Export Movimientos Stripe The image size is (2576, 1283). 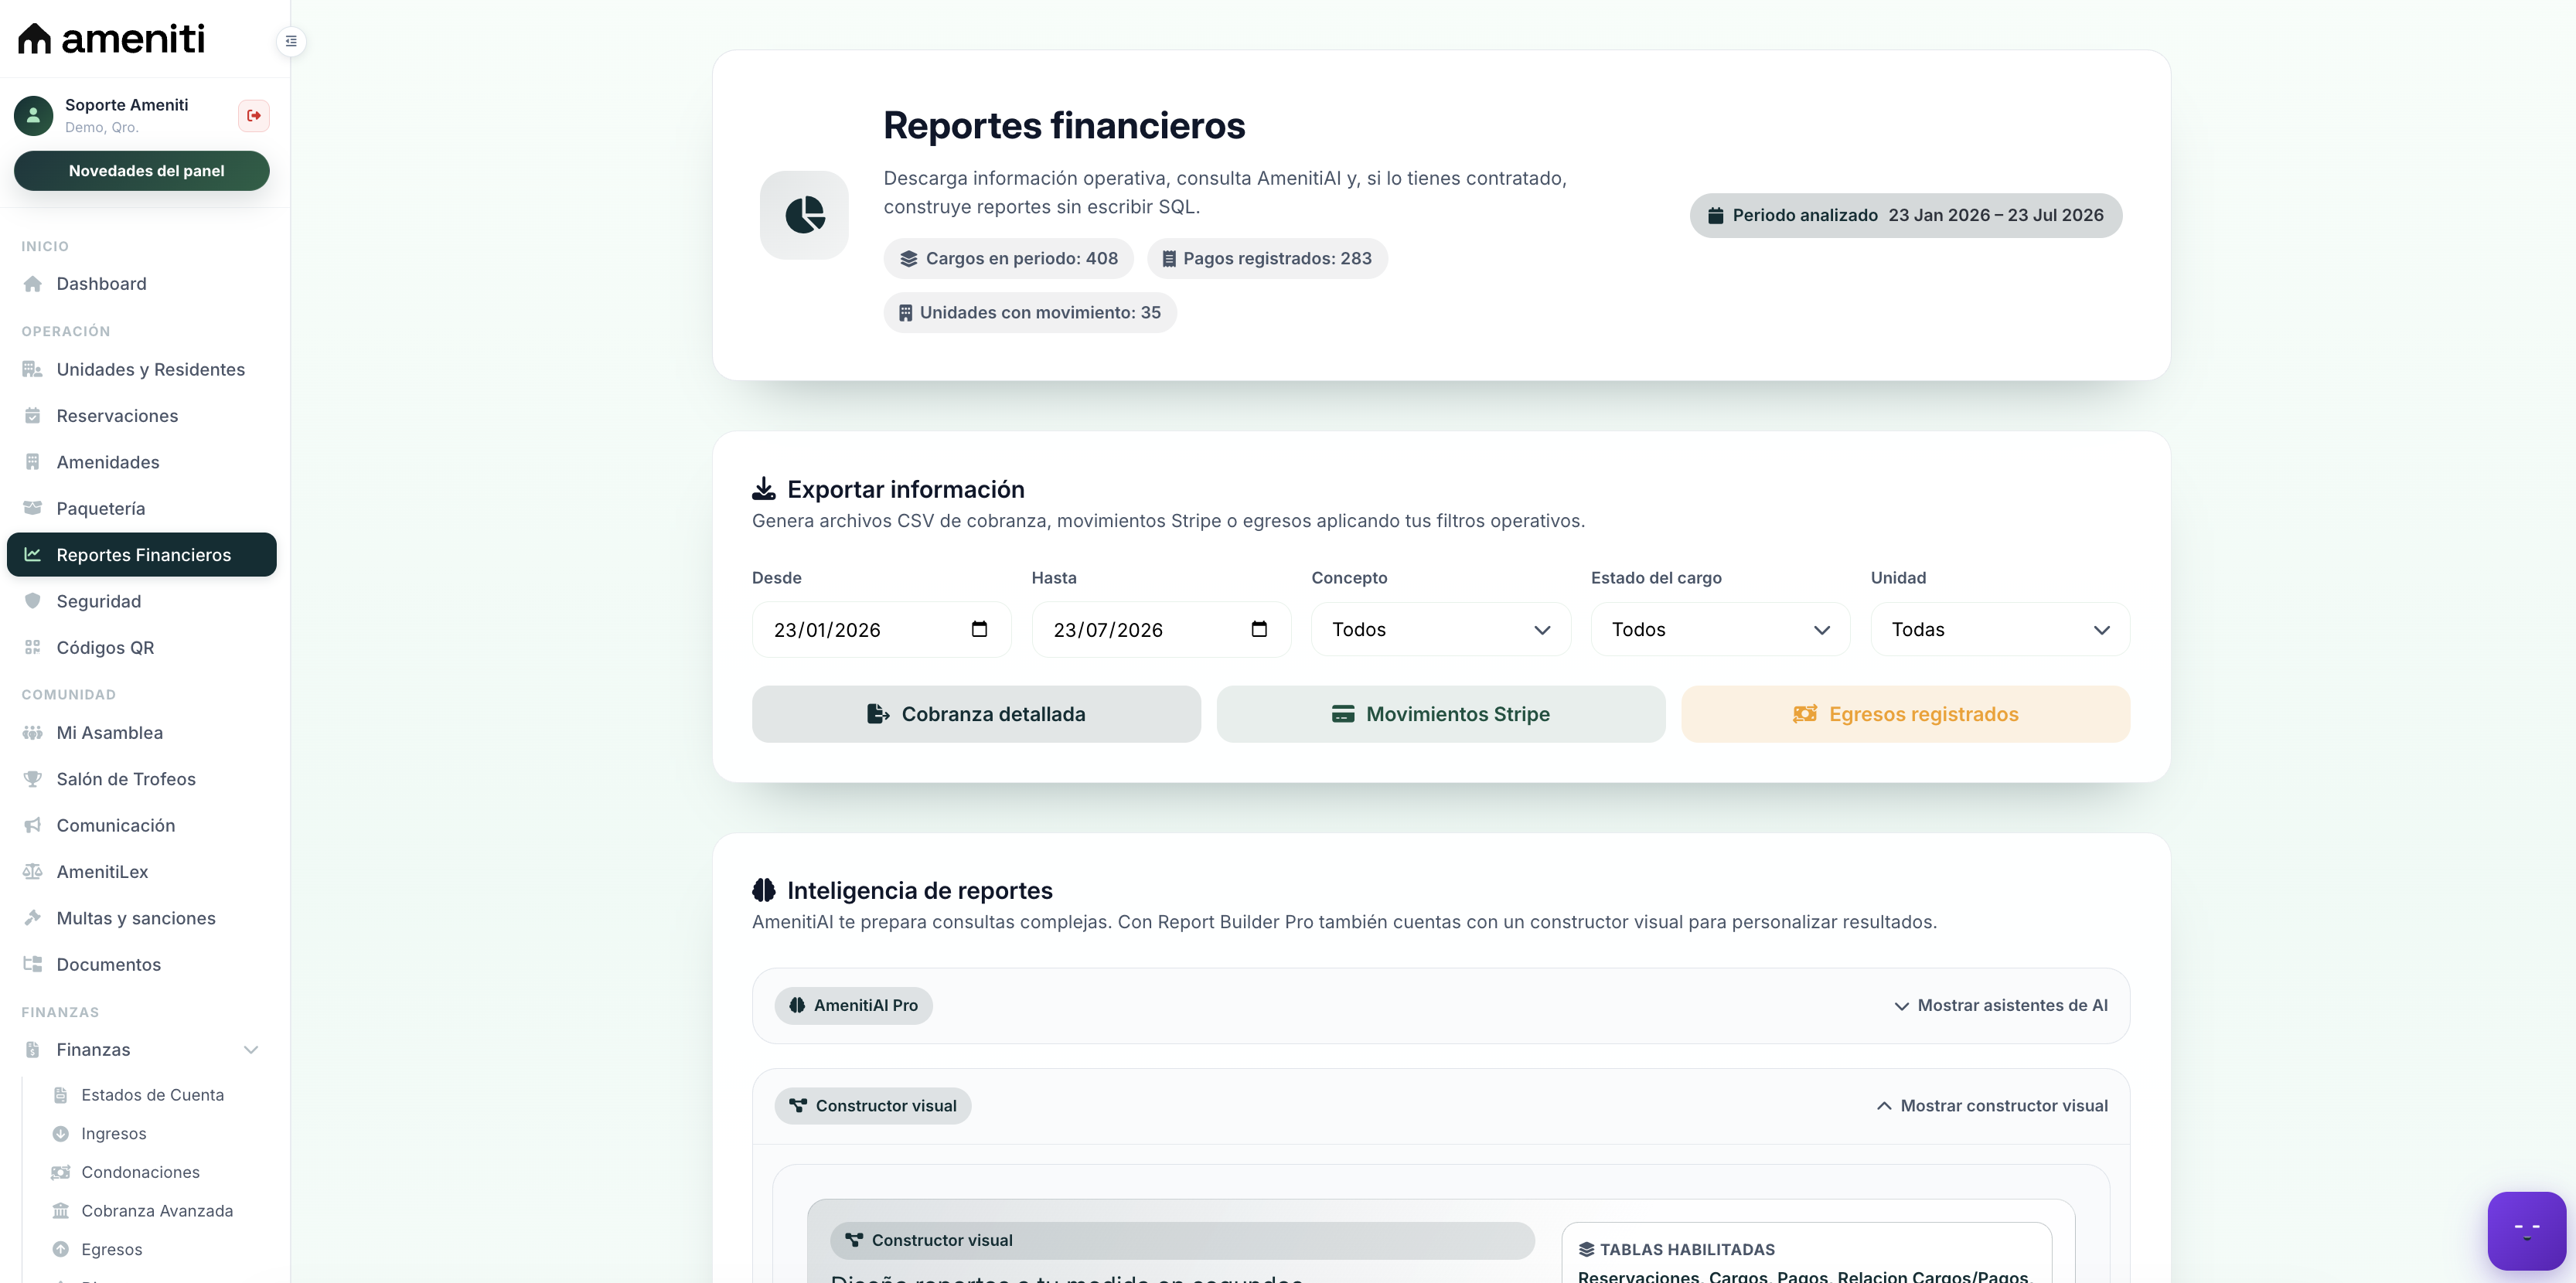click(x=1441, y=714)
